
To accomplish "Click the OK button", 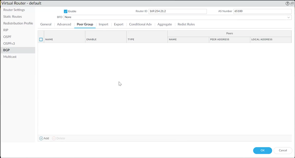I will [262, 150].
